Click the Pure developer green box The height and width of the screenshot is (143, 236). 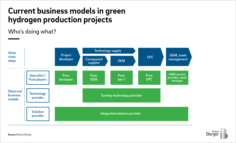(x=66, y=78)
